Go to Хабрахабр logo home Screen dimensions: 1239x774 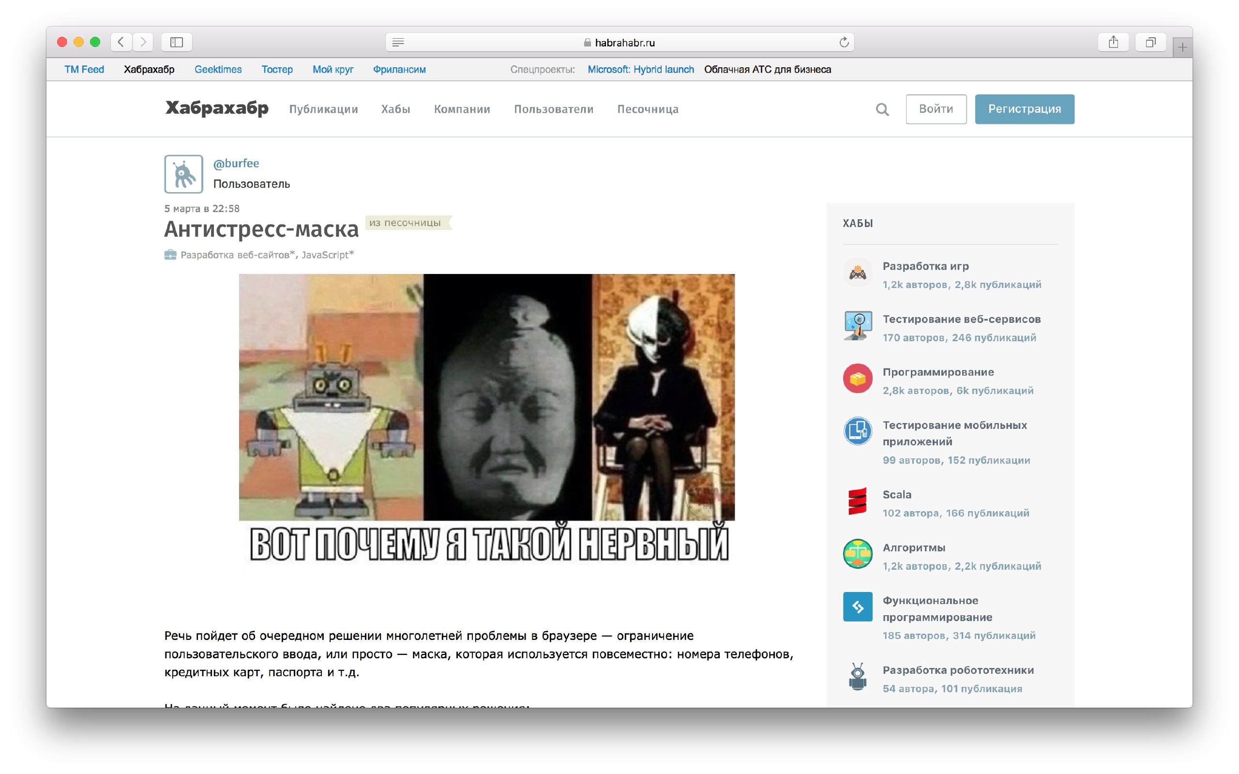point(216,108)
